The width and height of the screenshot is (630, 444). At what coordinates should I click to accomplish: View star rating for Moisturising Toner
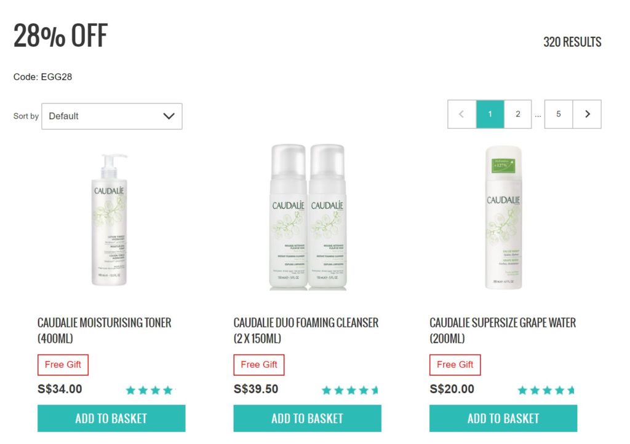tap(151, 390)
